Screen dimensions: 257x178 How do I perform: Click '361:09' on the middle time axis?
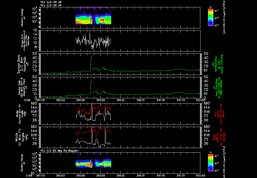(x=100, y=100)
